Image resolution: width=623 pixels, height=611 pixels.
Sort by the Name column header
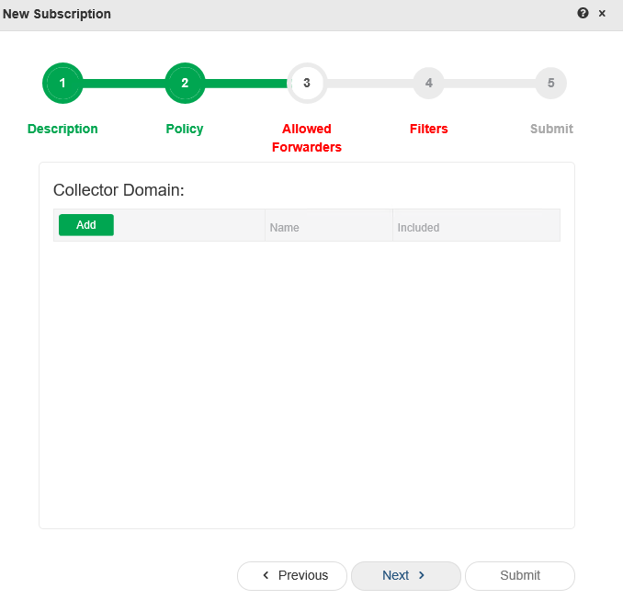click(x=329, y=225)
